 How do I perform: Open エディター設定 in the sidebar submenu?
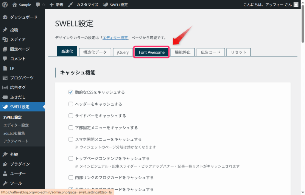pos(16,125)
